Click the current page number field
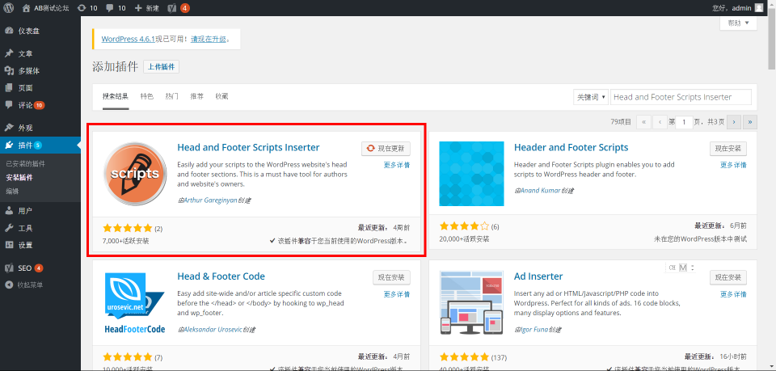Screen dimensions: 776x371 click(x=684, y=122)
